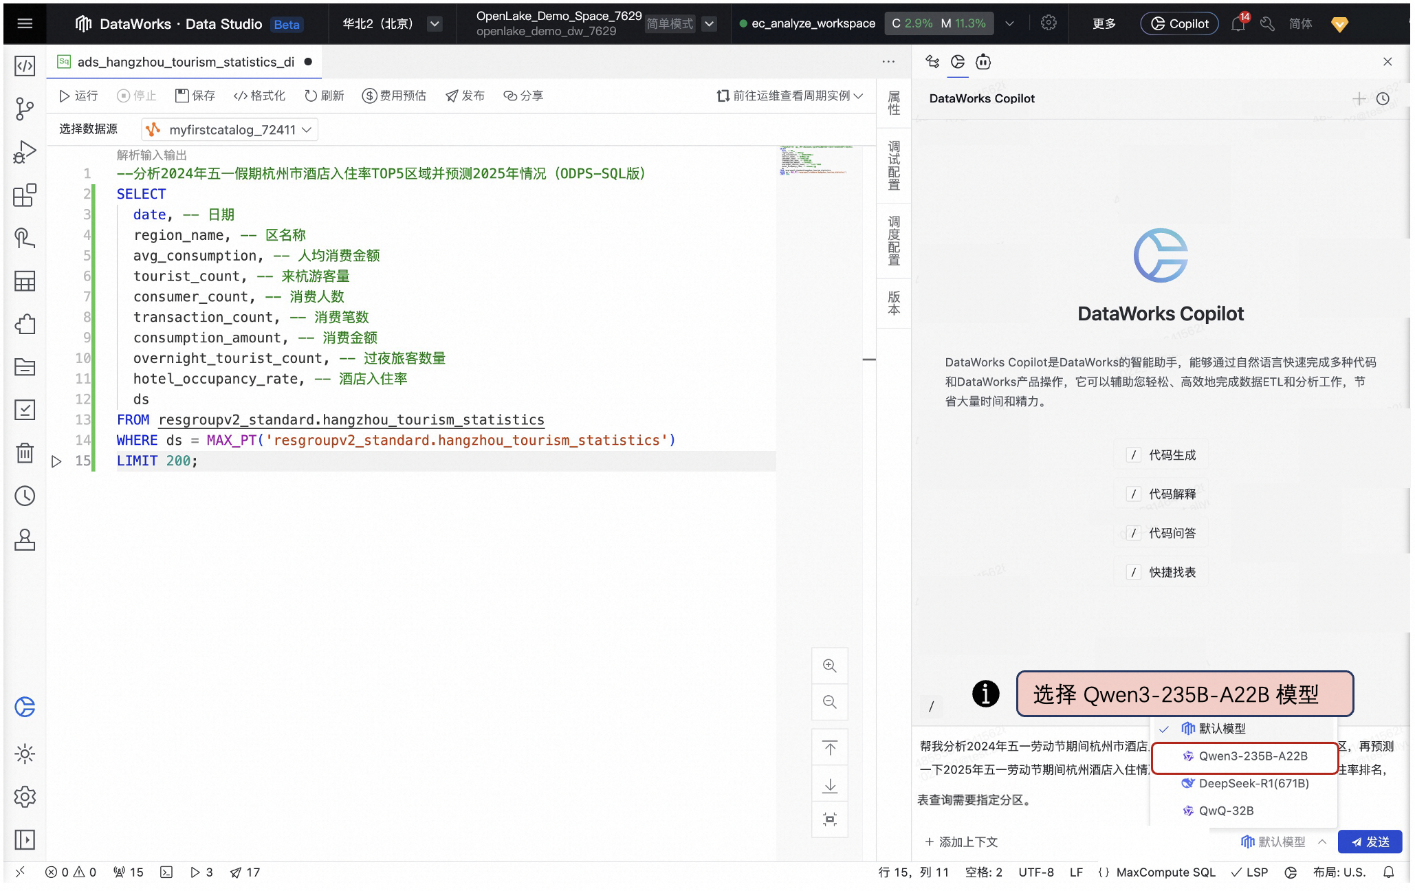1415x891 pixels.
Task: Expand the myfirstcatalog_72411 datasource dropdown
Action: 230,130
